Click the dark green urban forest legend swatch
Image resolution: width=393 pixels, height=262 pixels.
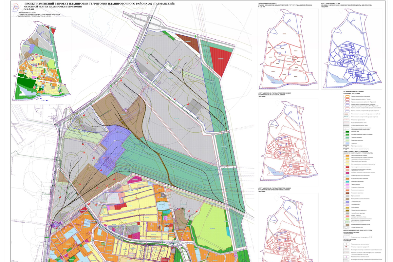point(347,132)
